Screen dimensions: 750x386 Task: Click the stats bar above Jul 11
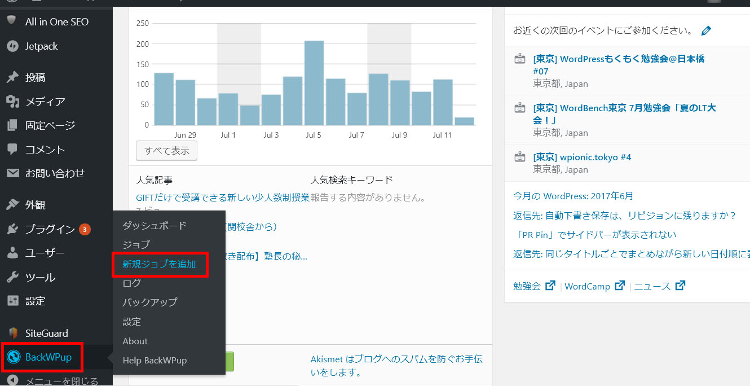pos(443,102)
